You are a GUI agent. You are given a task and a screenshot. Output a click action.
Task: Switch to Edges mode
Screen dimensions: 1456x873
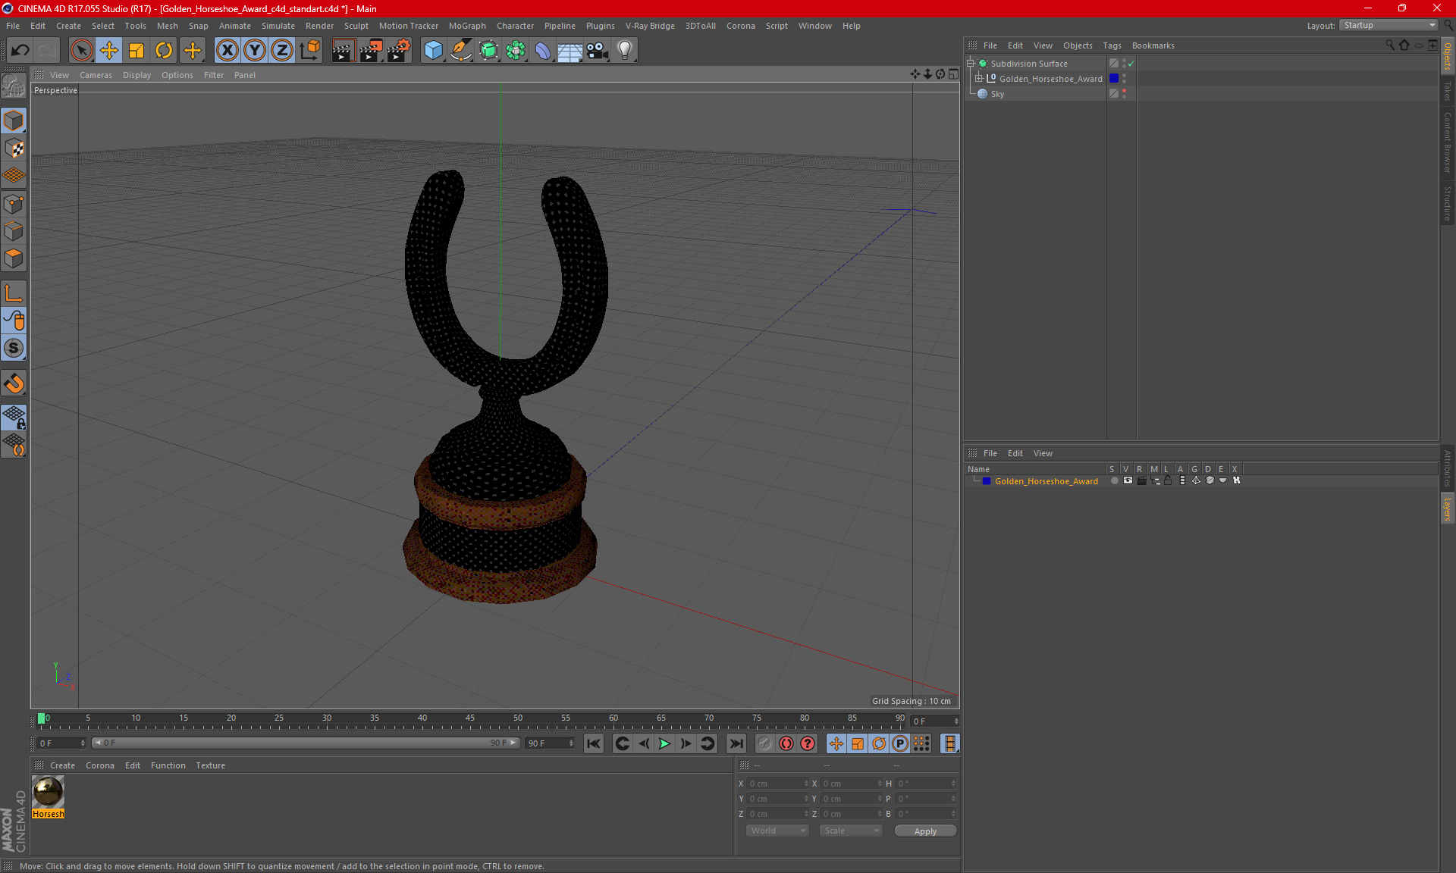[14, 231]
